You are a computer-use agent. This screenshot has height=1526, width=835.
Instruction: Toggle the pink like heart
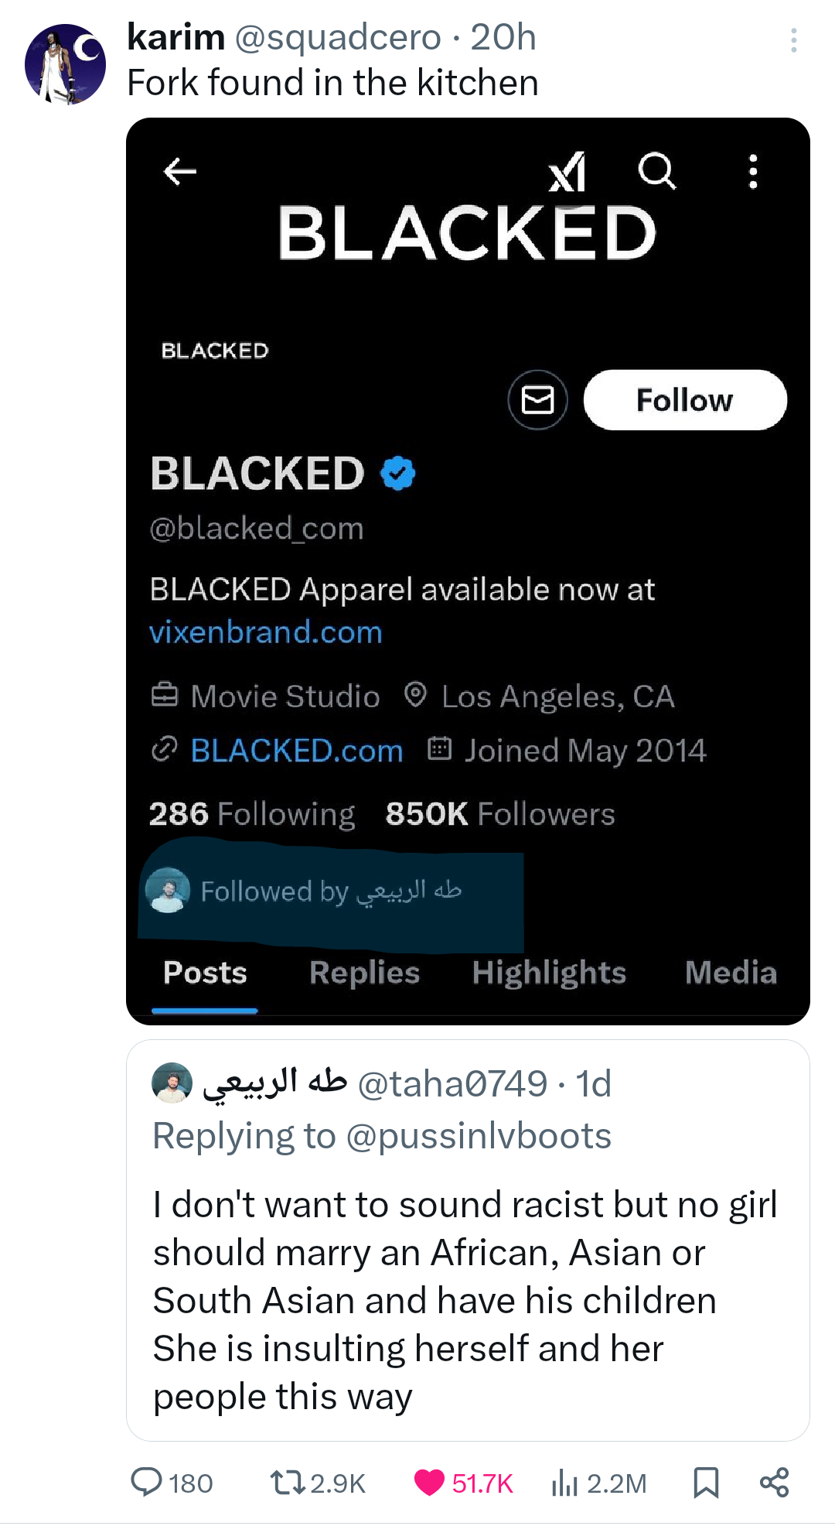(429, 1482)
